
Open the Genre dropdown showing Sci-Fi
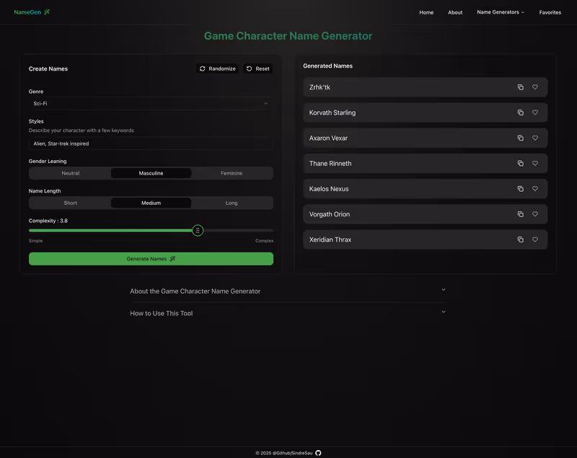click(150, 103)
